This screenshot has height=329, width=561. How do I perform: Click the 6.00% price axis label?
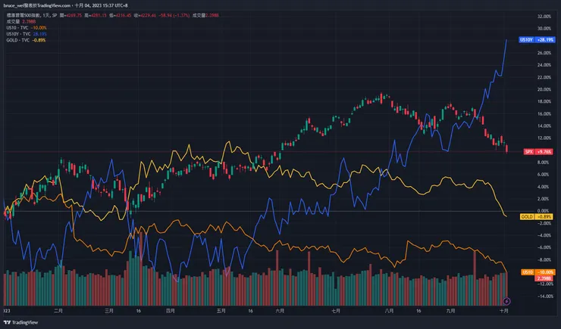pos(544,175)
